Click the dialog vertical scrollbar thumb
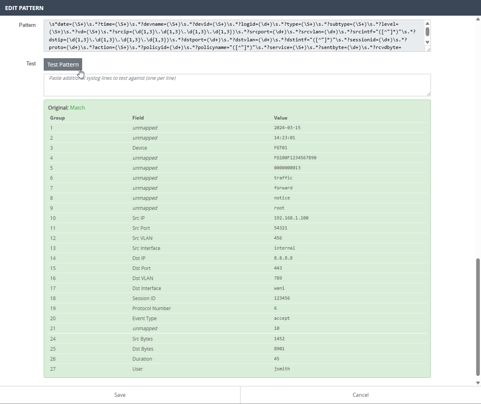The image size is (481, 404). click(x=478, y=317)
